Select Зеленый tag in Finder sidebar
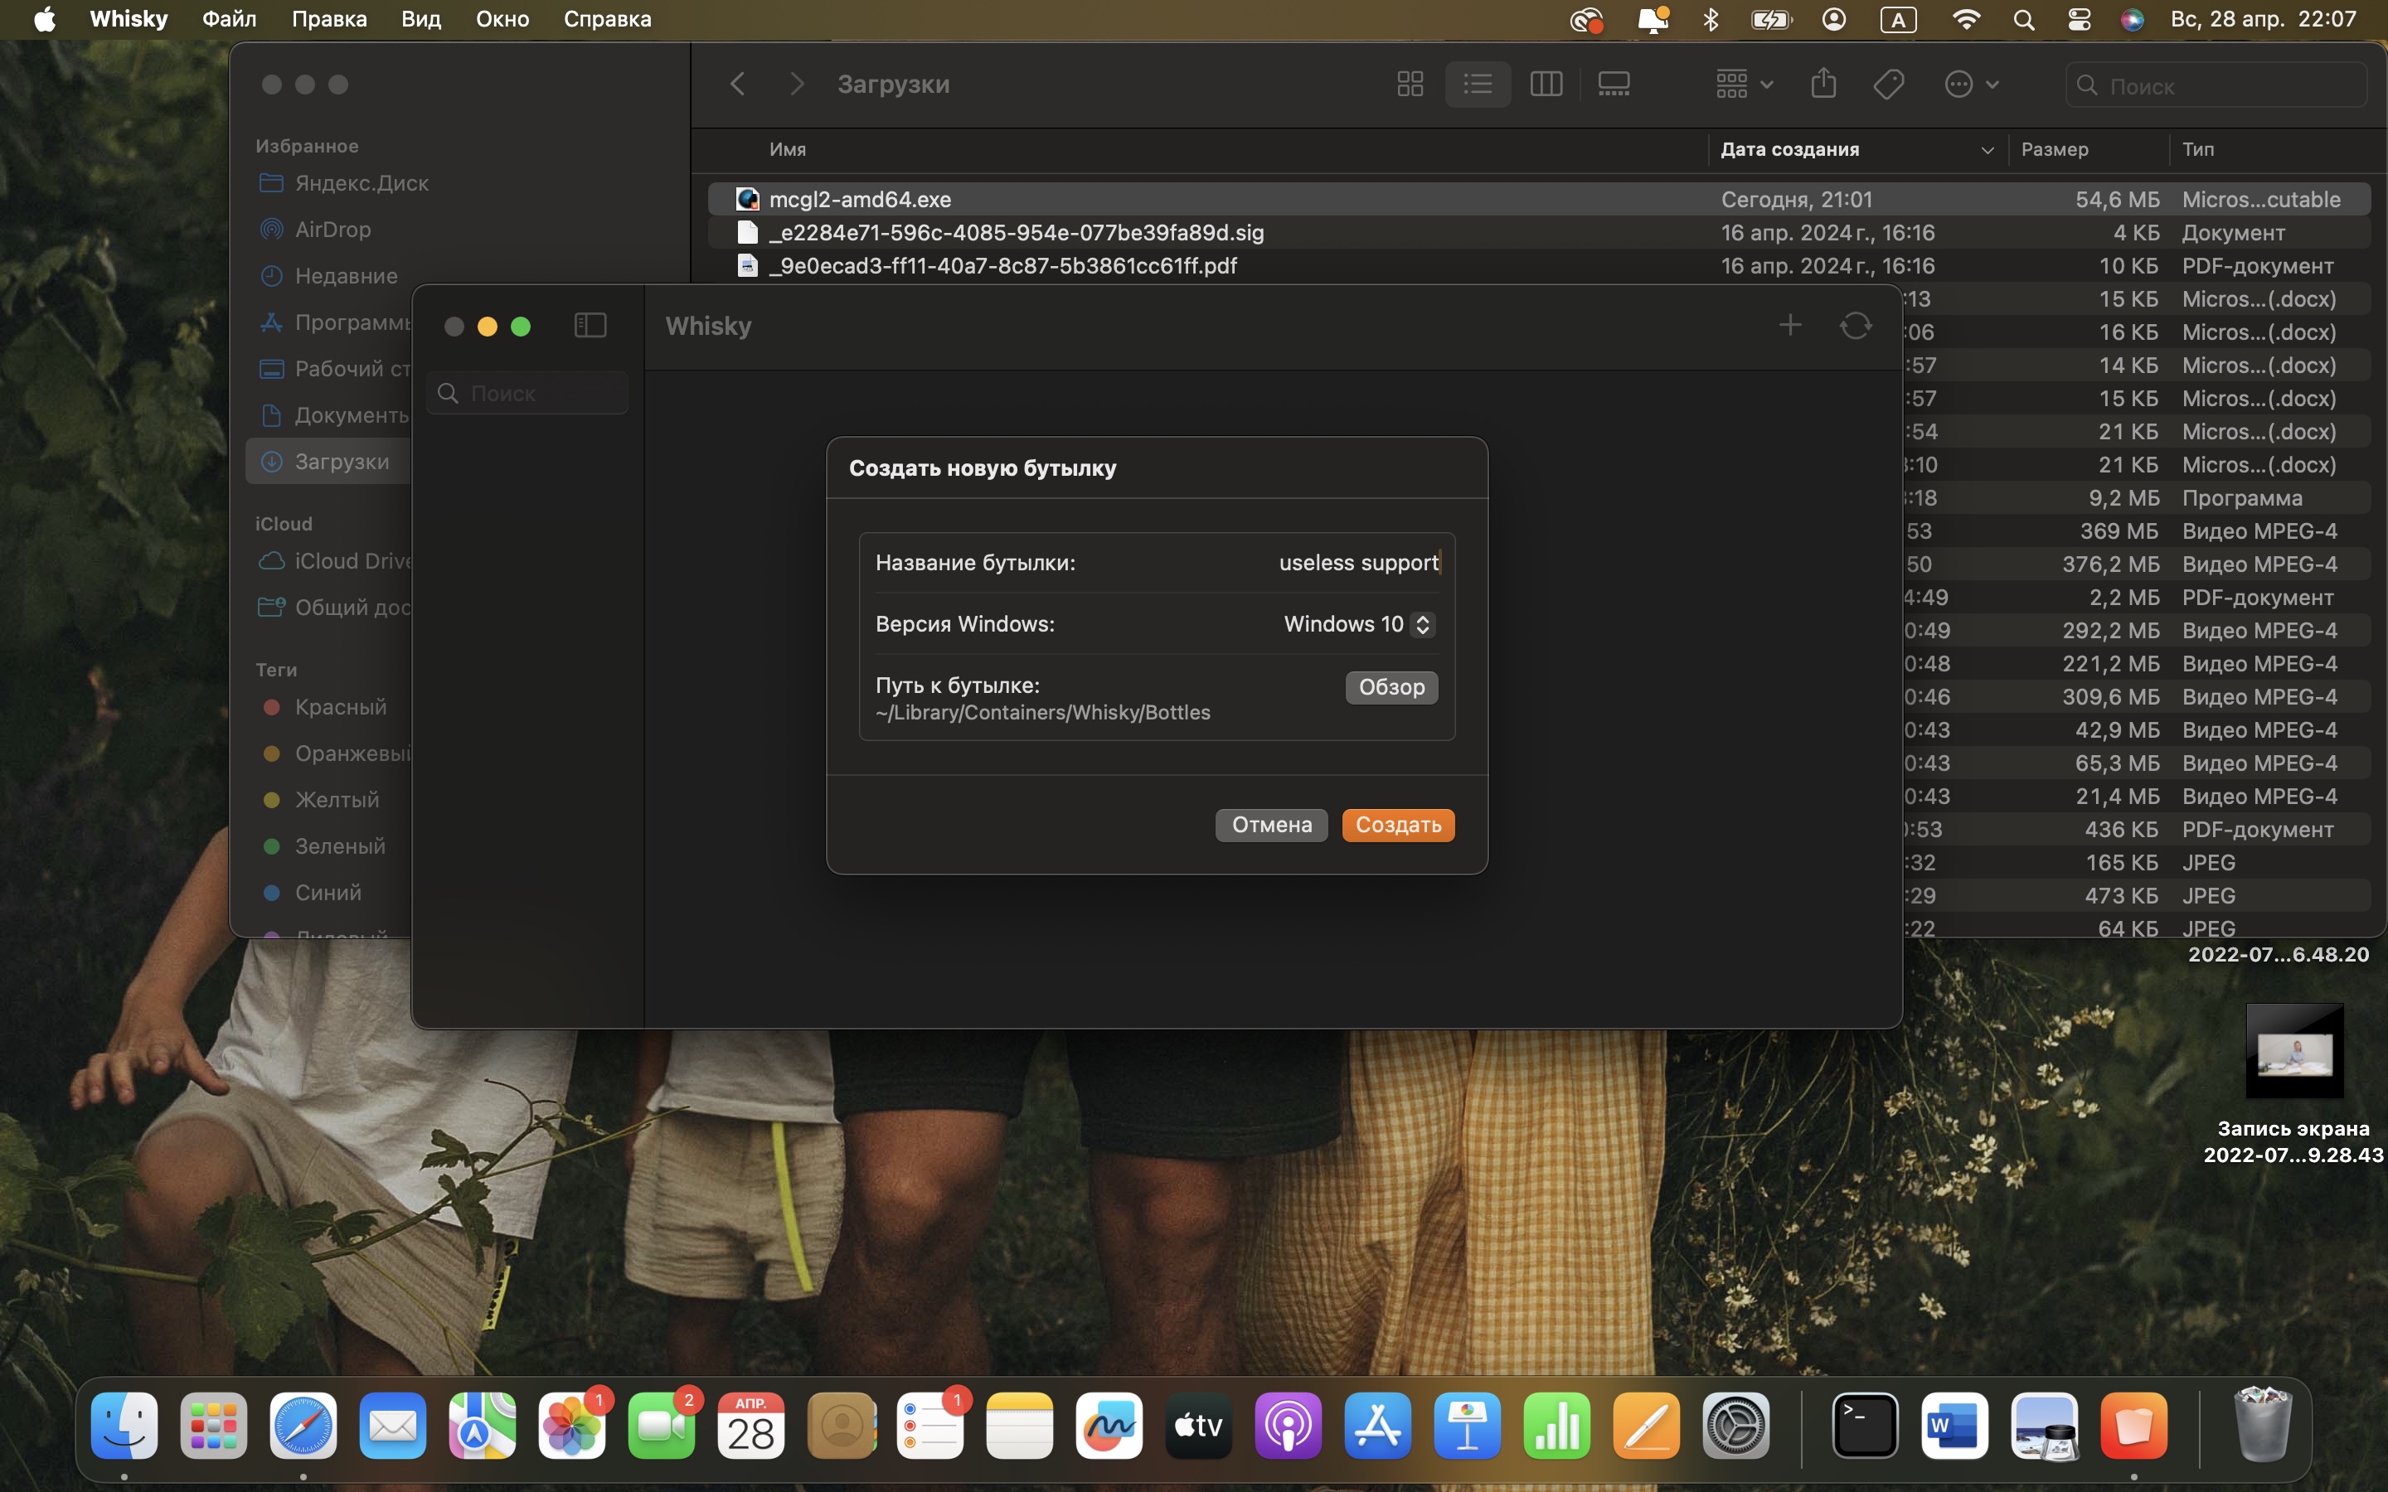 (325, 845)
